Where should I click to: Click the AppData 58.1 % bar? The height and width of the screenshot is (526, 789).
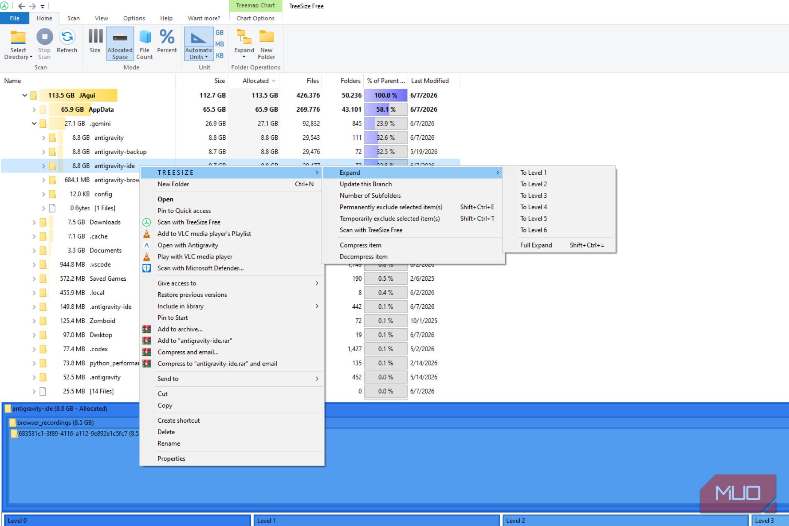[x=386, y=109]
